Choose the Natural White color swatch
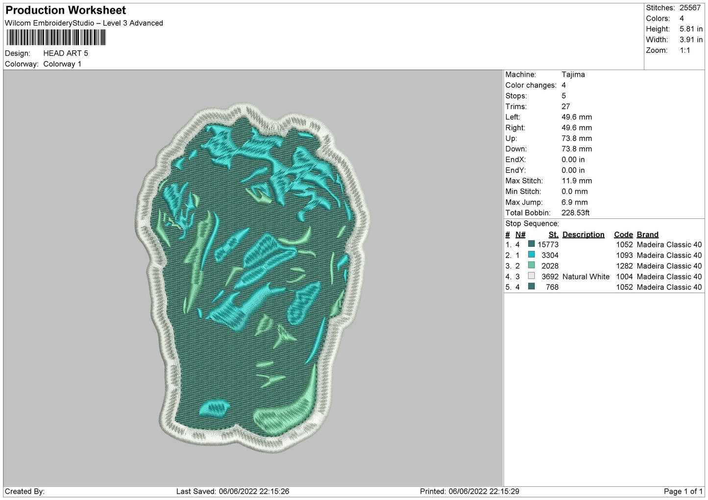The image size is (708, 500). pos(532,276)
